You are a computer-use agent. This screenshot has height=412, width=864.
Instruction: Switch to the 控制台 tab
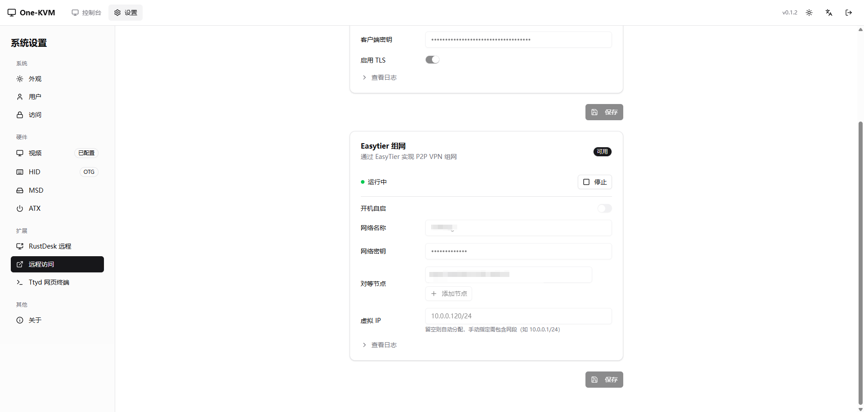pyautogui.click(x=87, y=13)
